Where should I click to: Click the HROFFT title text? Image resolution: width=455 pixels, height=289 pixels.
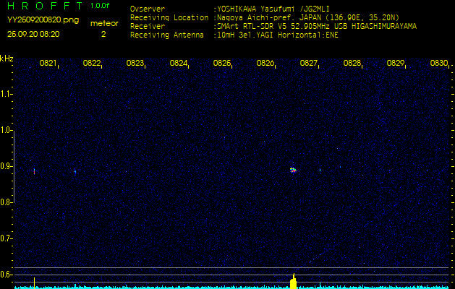[x=43, y=6]
